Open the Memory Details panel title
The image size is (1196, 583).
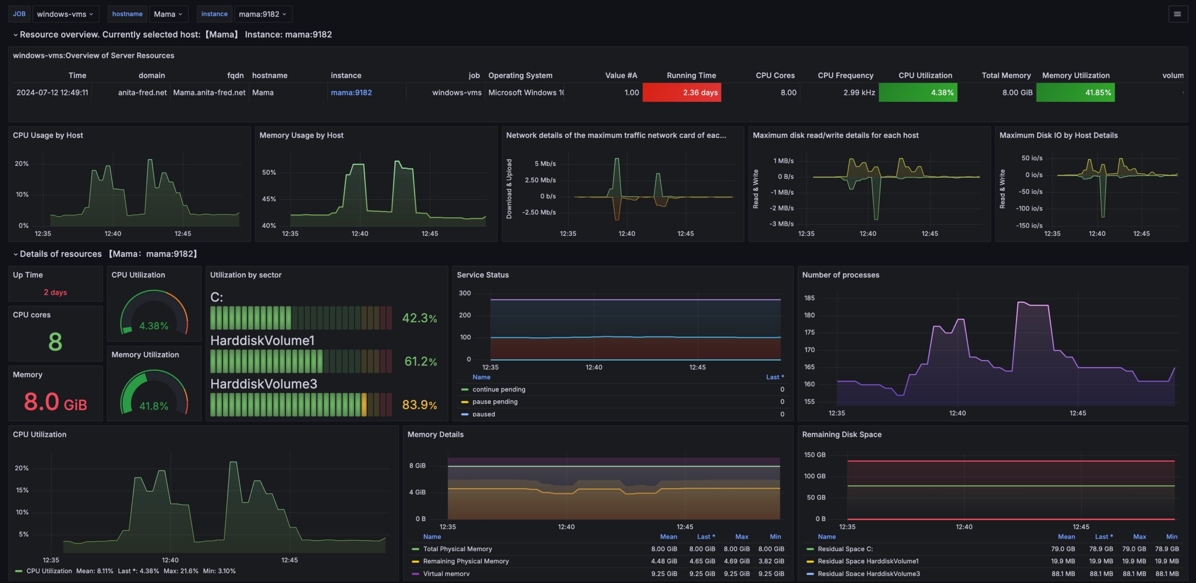click(435, 434)
